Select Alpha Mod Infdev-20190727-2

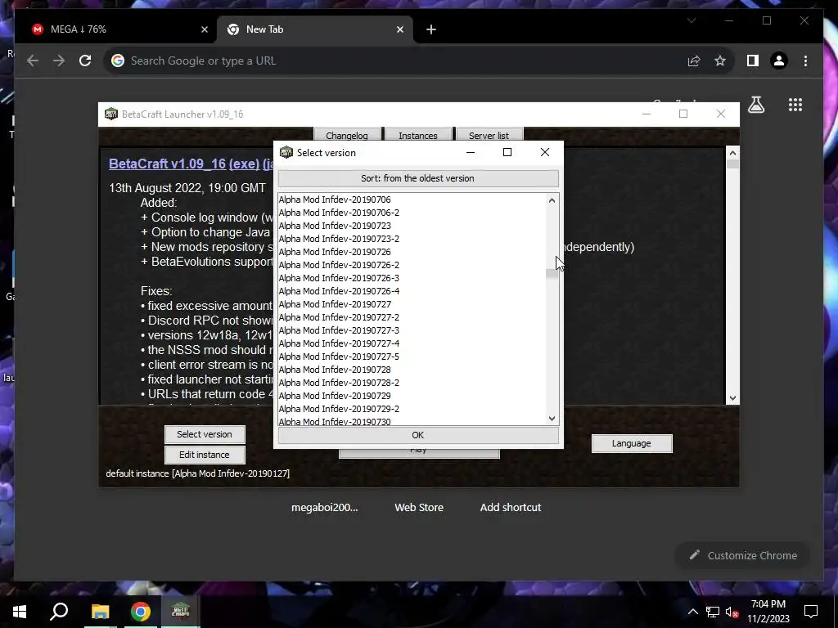click(412, 317)
